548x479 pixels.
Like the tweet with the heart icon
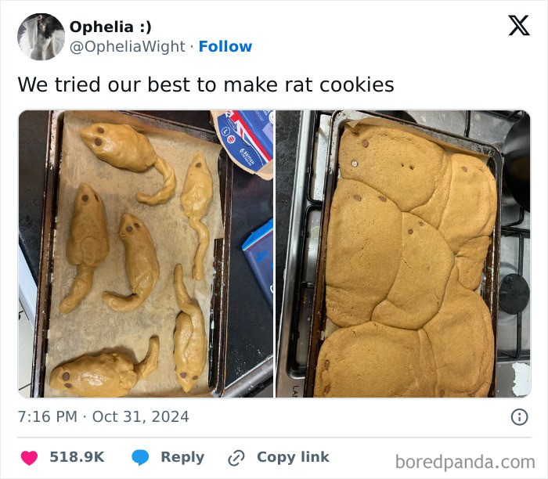pos(29,458)
